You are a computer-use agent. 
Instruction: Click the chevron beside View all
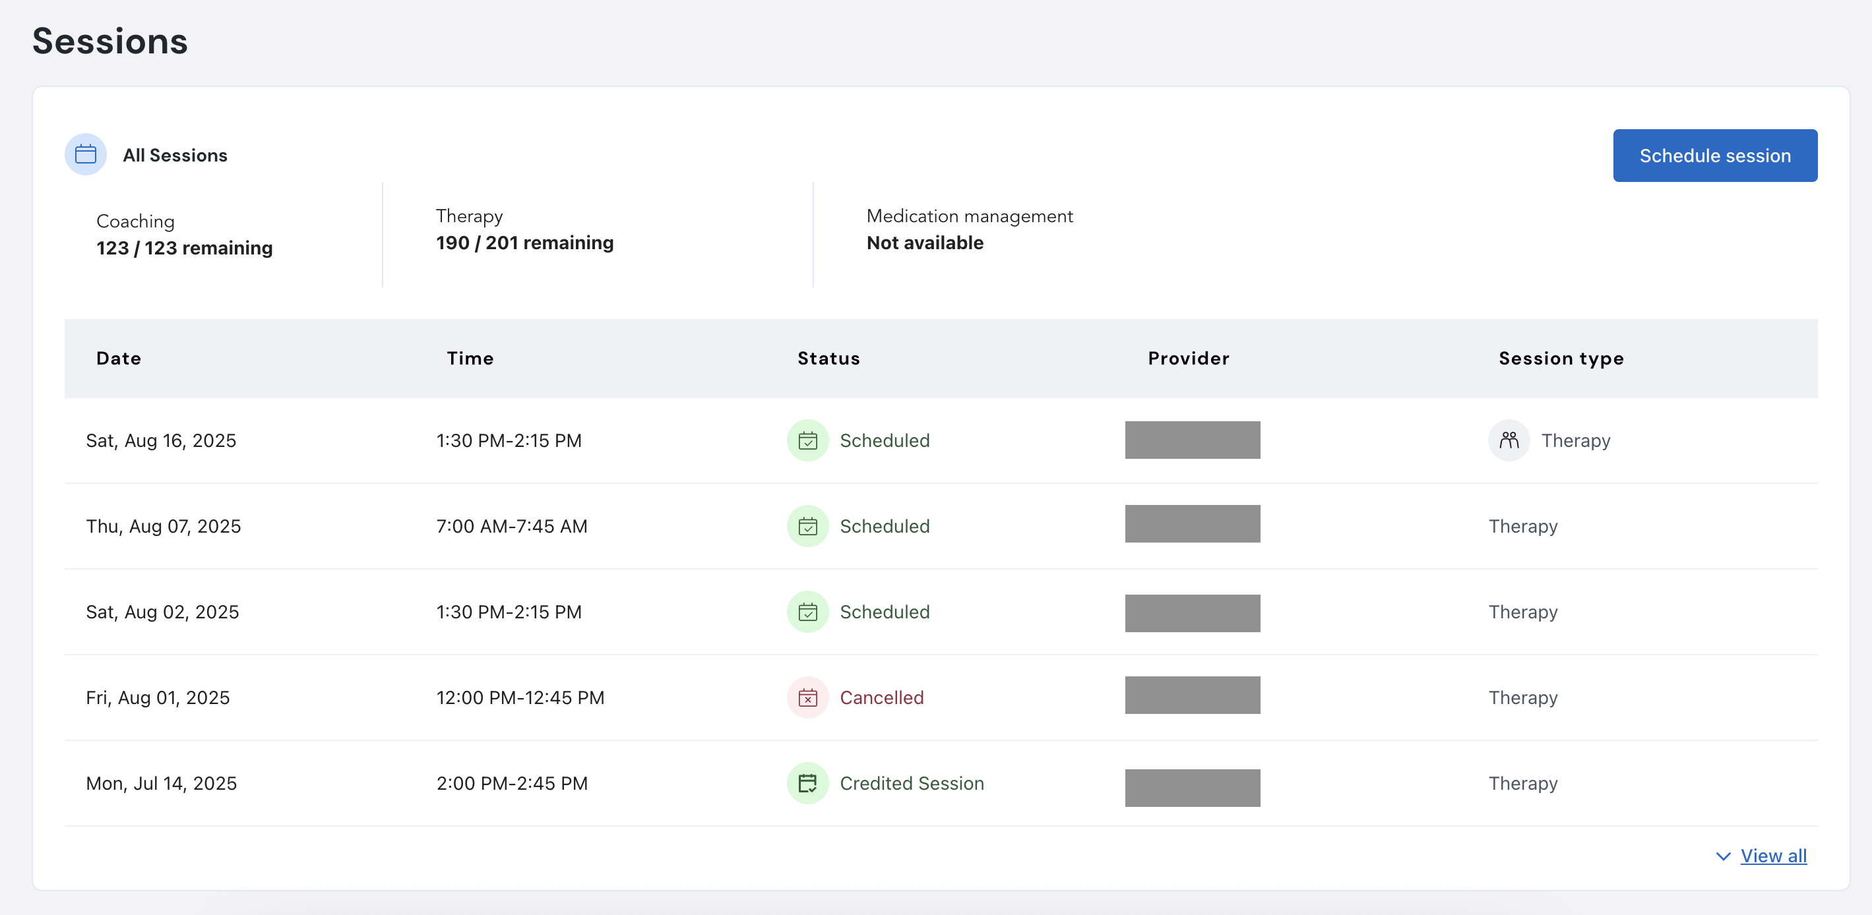pyautogui.click(x=1722, y=856)
